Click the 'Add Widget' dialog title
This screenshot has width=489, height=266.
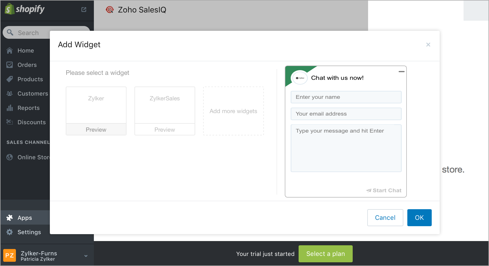[79, 45]
